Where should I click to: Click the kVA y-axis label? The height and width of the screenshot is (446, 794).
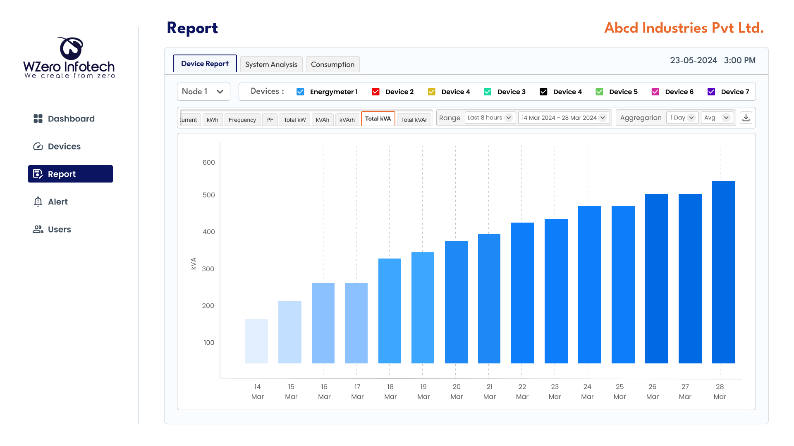tap(193, 264)
